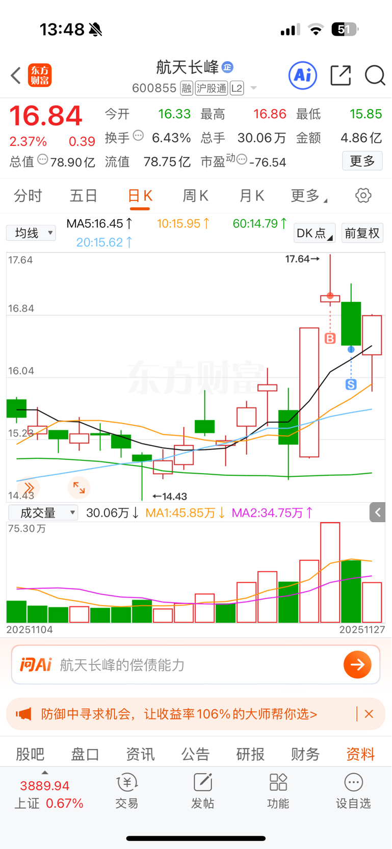The width and height of the screenshot is (392, 849).
Task: Open the search magnifier icon
Action: 375,75
